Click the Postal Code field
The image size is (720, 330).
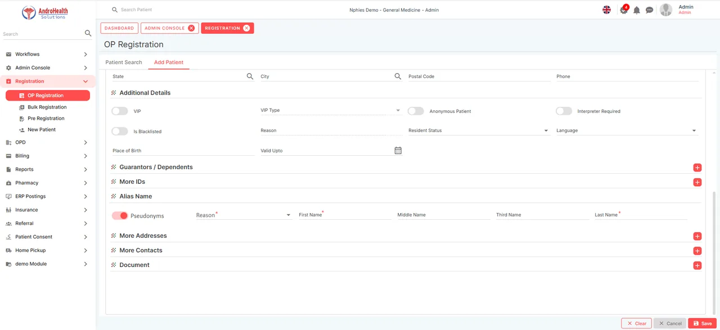pos(479,76)
